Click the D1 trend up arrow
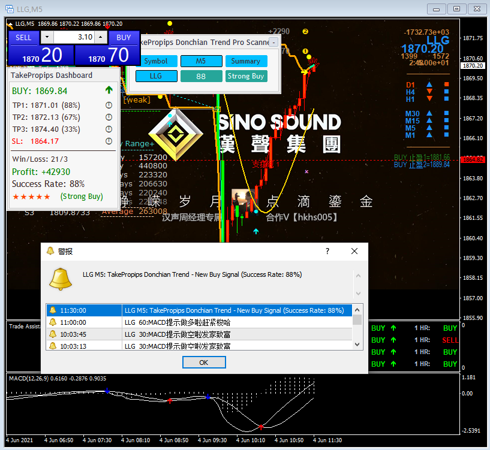Screen dimensions: 490x450 (x=429, y=84)
